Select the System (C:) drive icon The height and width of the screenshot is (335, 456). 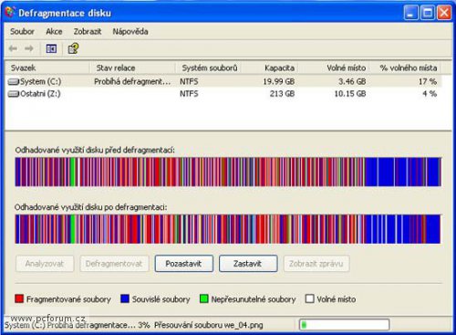pyautogui.click(x=14, y=81)
